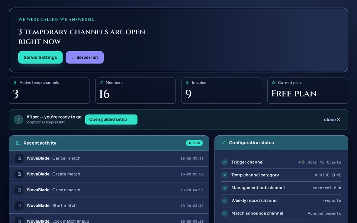Click "NovaBlade · Lock match lineup" activity entry

109,219
